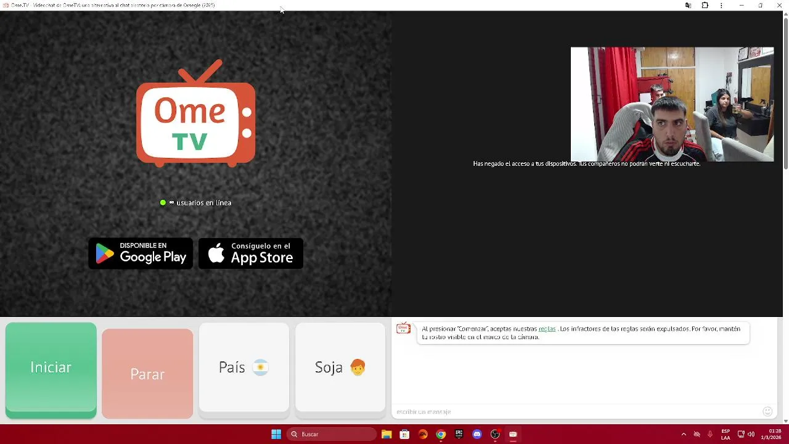Click the microphone tray icon
Screen dimensions: 789x444
pyautogui.click(x=710, y=434)
